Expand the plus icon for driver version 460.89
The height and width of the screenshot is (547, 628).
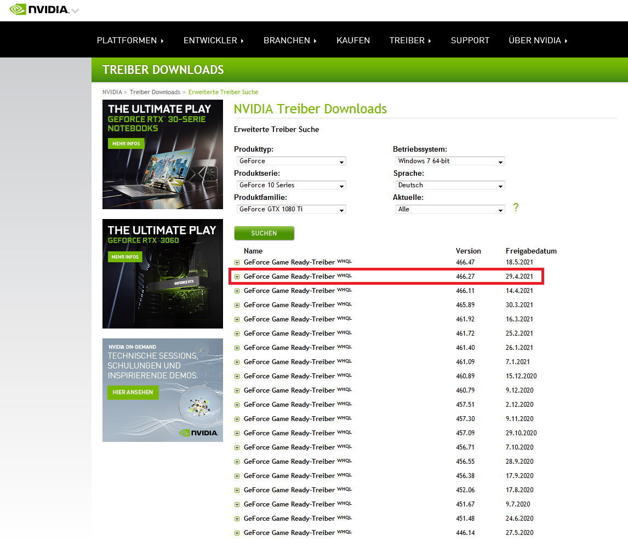click(x=237, y=377)
